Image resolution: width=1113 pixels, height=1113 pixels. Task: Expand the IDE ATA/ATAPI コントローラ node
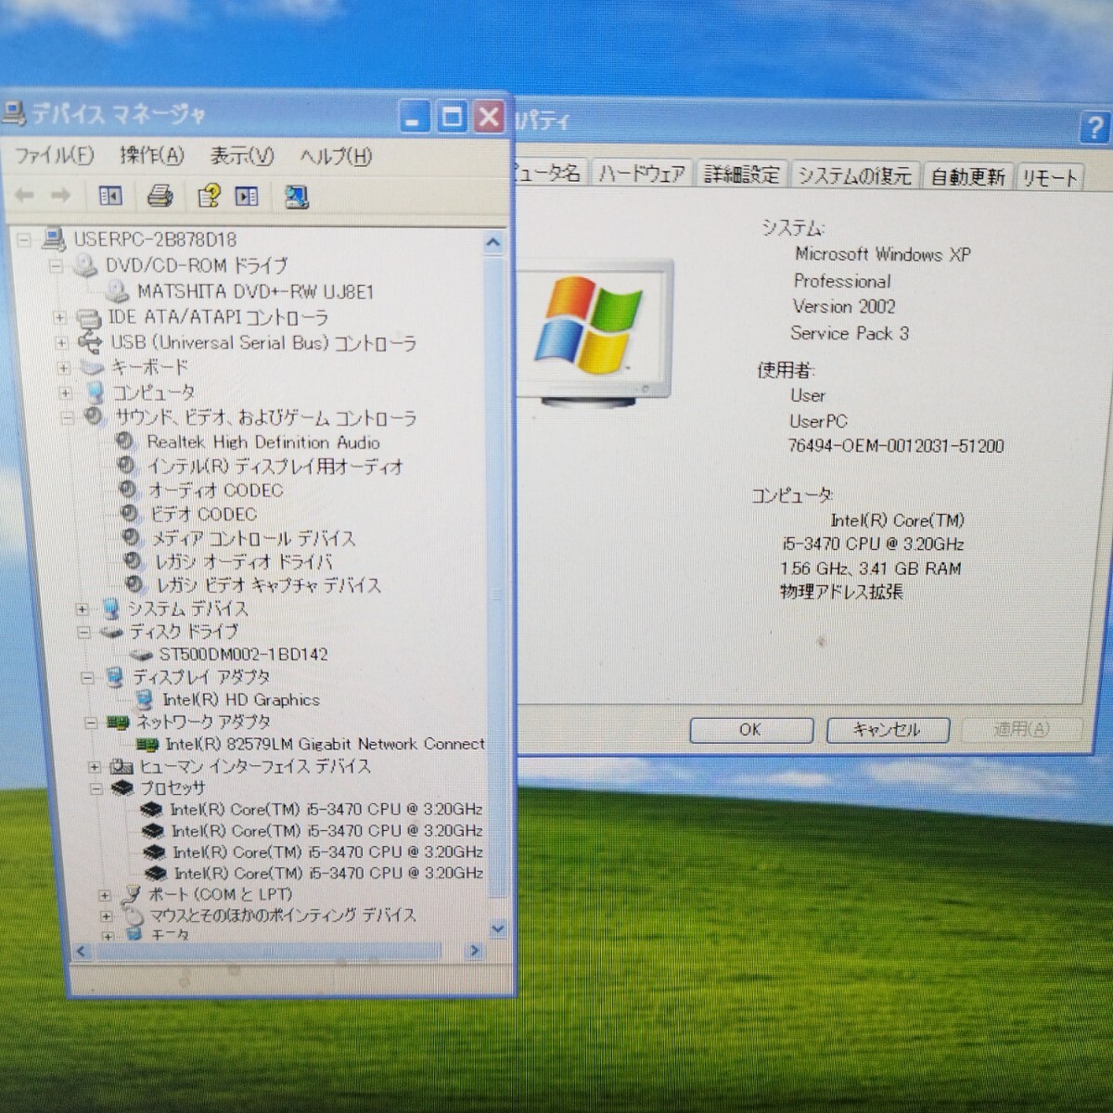(60, 317)
